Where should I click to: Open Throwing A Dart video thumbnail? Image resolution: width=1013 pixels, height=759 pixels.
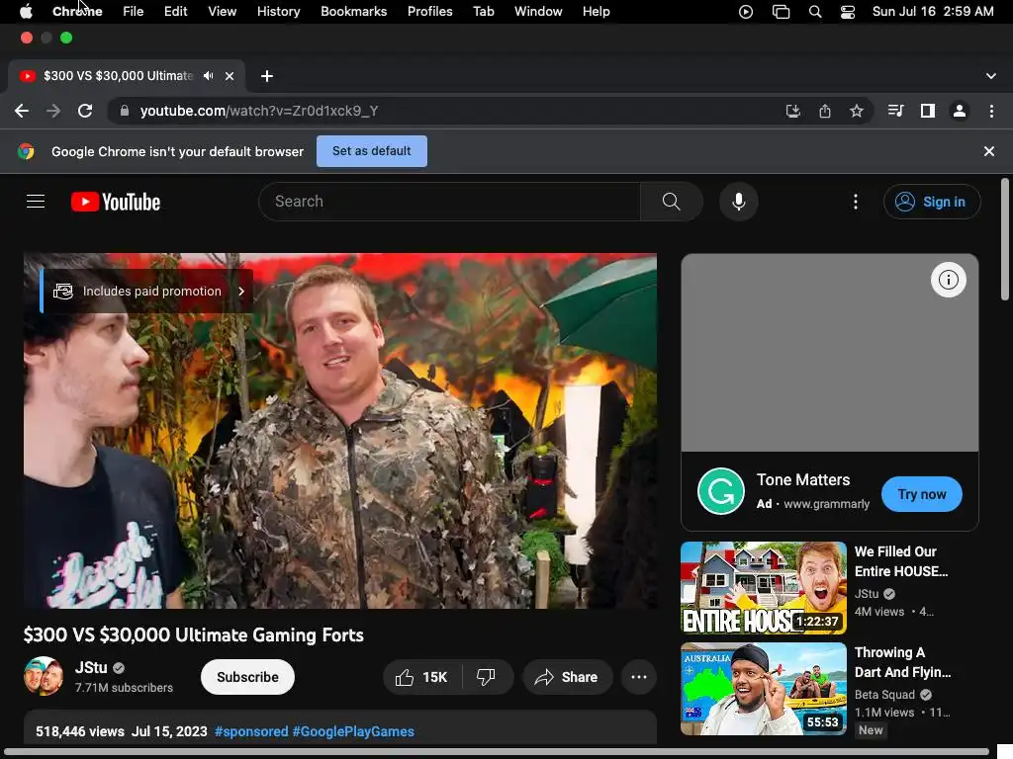[x=763, y=689]
